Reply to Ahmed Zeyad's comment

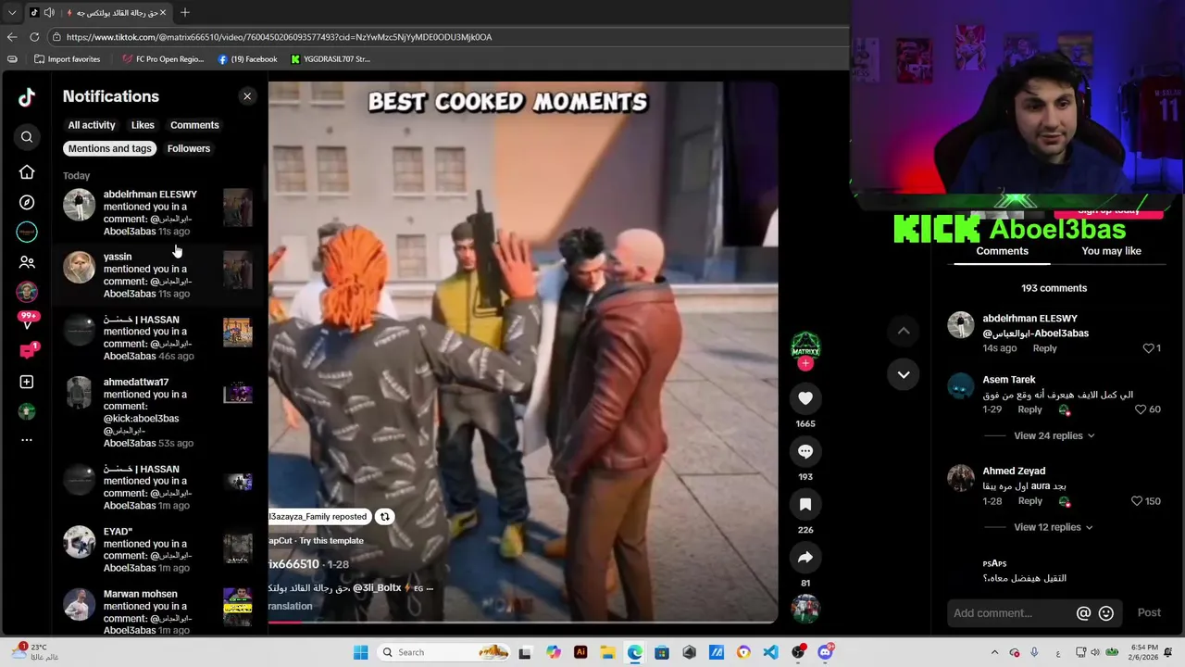pos(1030,501)
